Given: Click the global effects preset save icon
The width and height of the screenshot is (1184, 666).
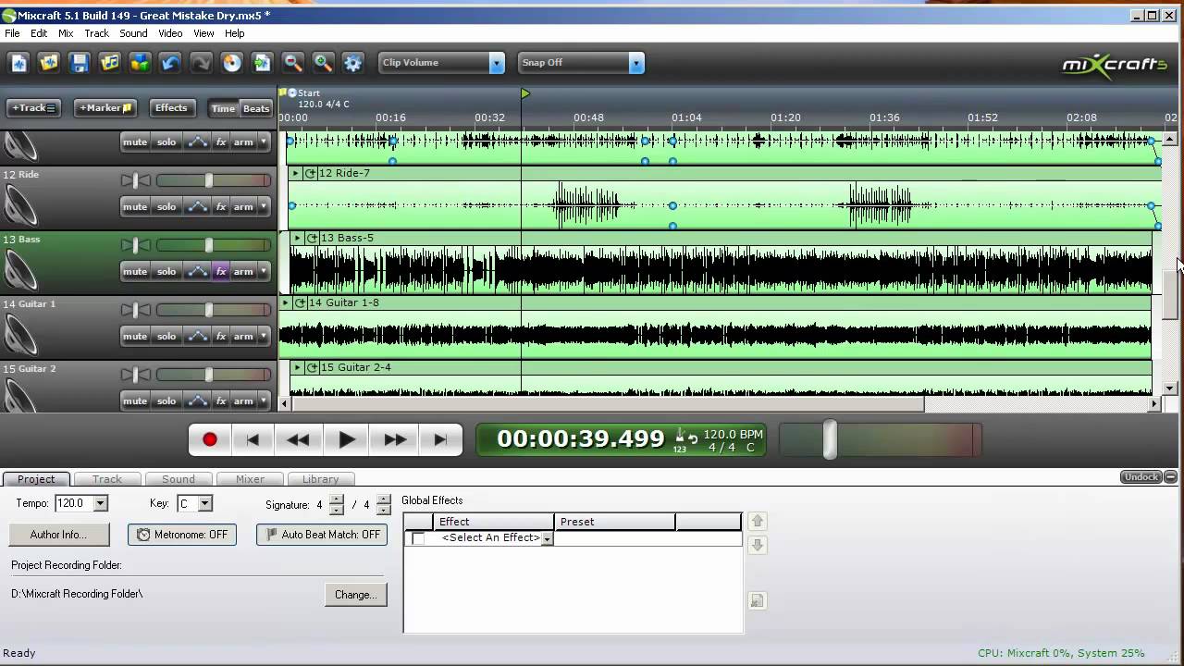Looking at the screenshot, I should [x=757, y=601].
